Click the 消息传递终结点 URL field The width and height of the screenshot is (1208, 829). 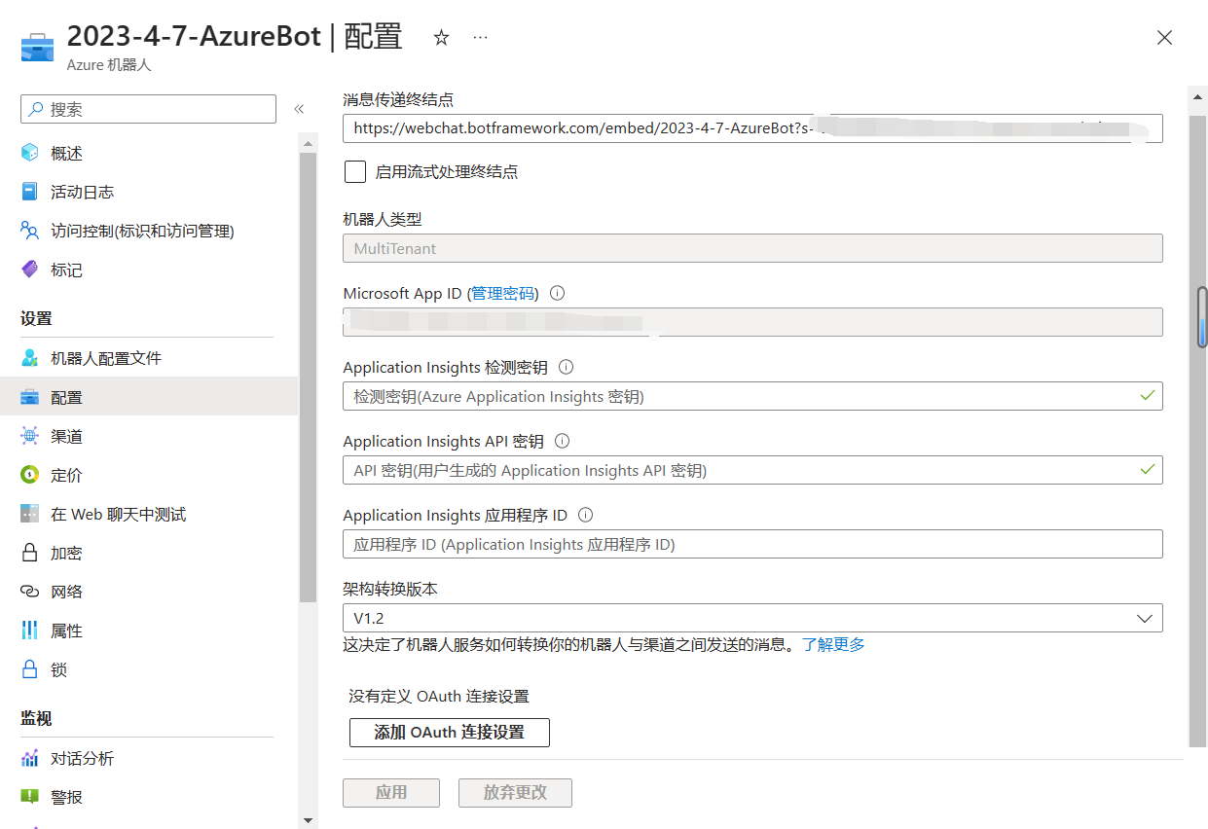pos(752,127)
